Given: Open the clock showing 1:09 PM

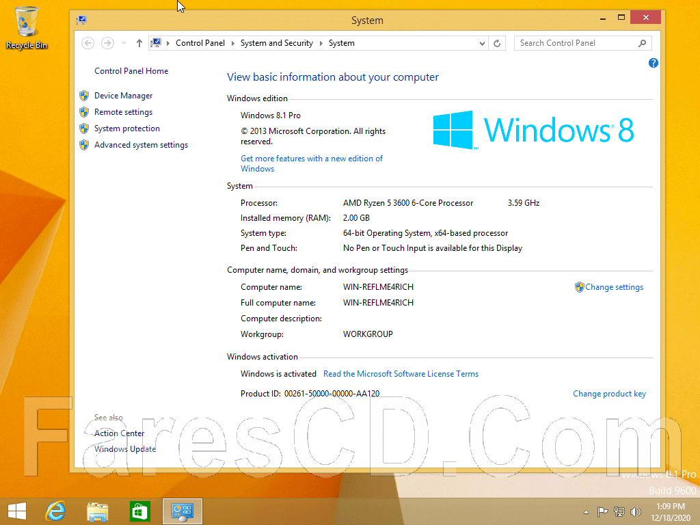Looking at the screenshot, I should [670, 512].
